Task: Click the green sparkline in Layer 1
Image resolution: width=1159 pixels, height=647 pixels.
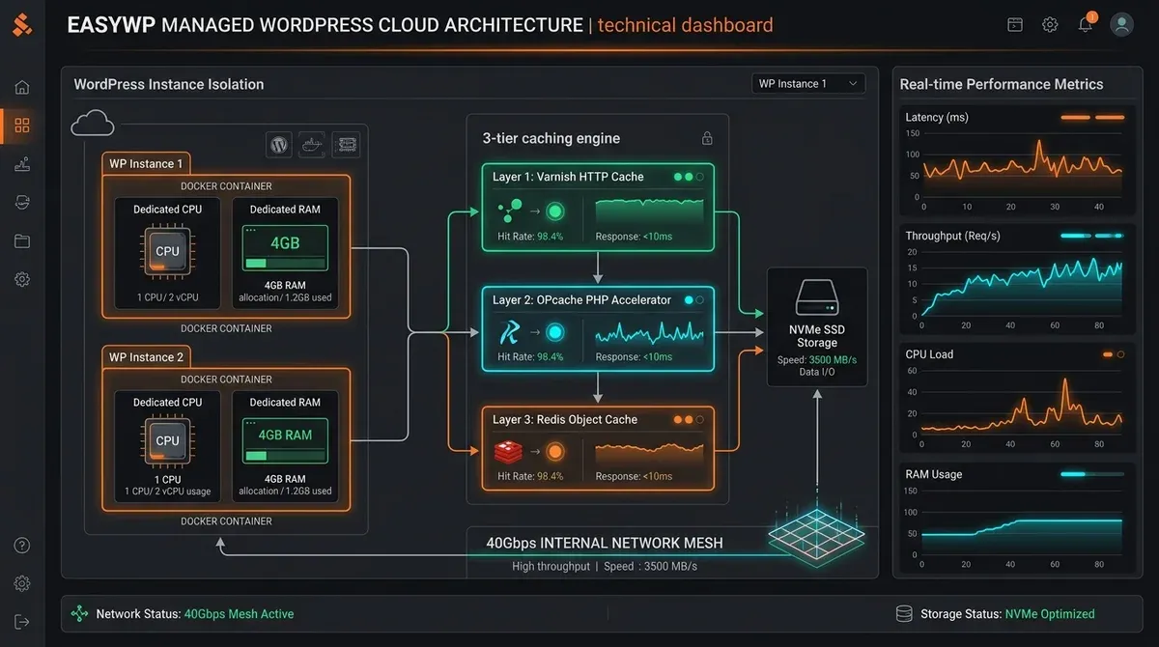Action: pyautogui.click(x=649, y=210)
